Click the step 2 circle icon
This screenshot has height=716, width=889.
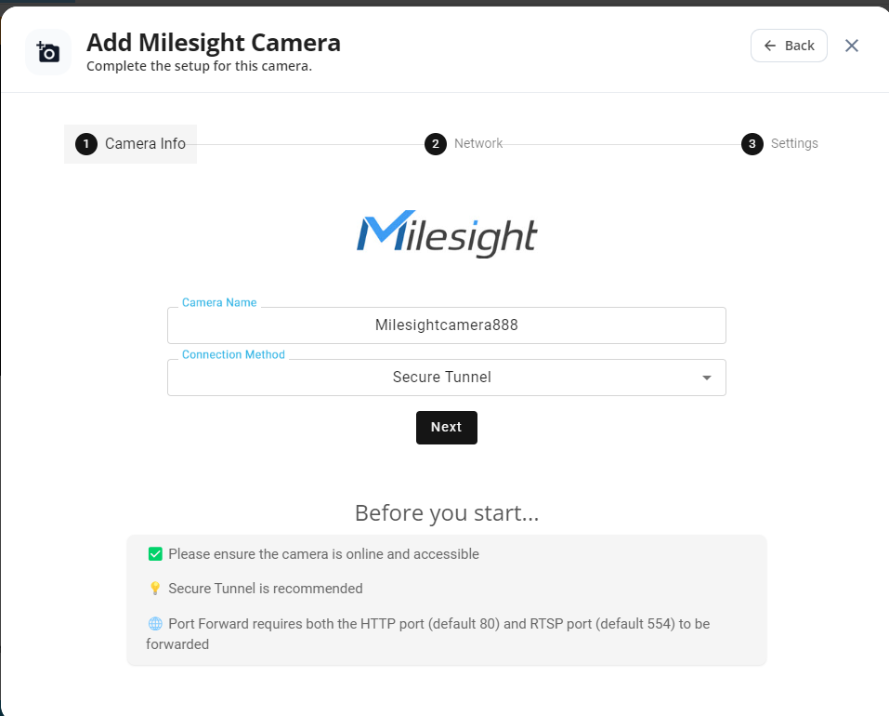click(436, 144)
